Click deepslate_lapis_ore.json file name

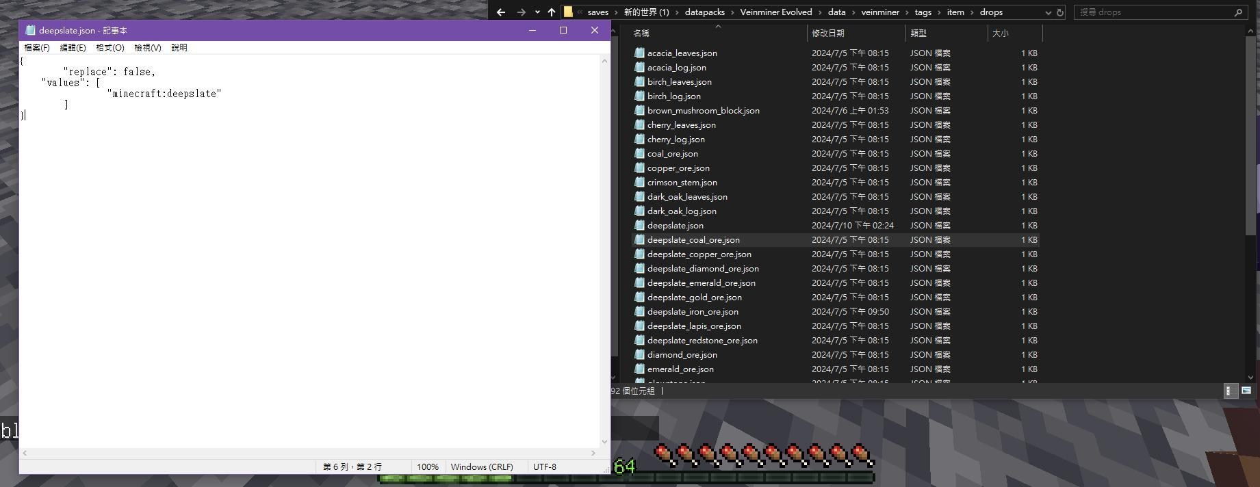pyautogui.click(x=694, y=326)
